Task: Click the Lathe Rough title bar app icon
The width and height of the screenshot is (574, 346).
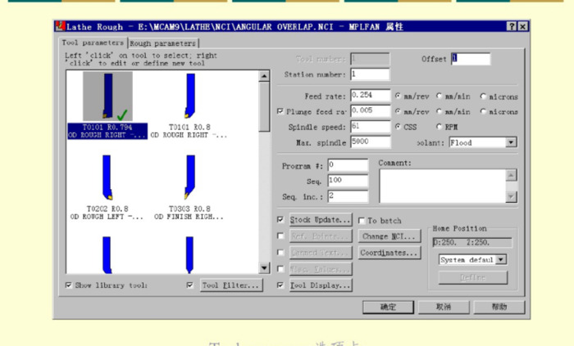Action: 60,27
